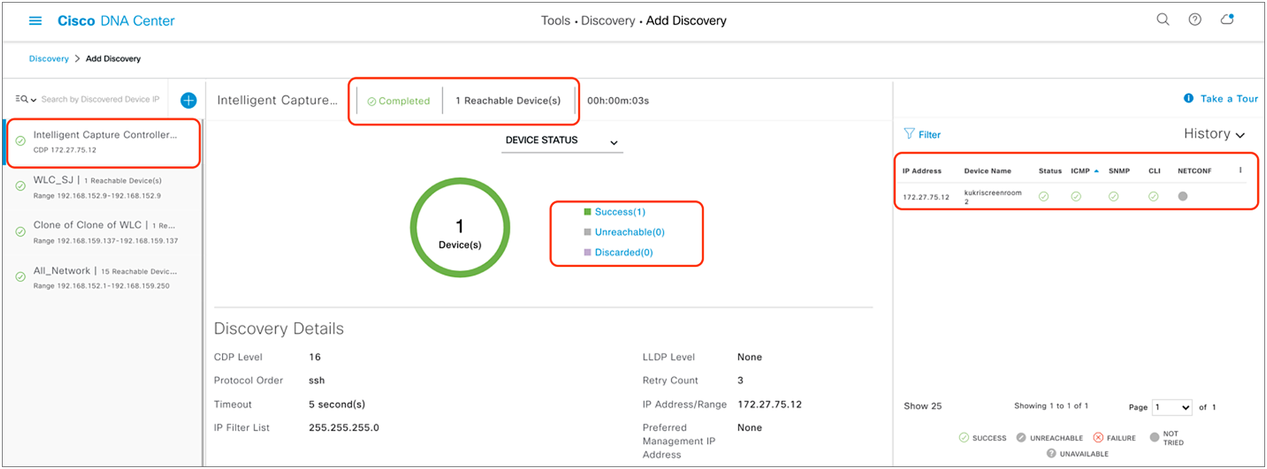Open the global search magnifier icon

coord(1163,20)
